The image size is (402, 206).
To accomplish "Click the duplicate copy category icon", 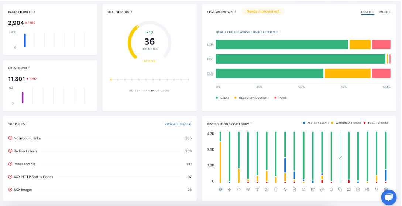I will pos(340,189).
